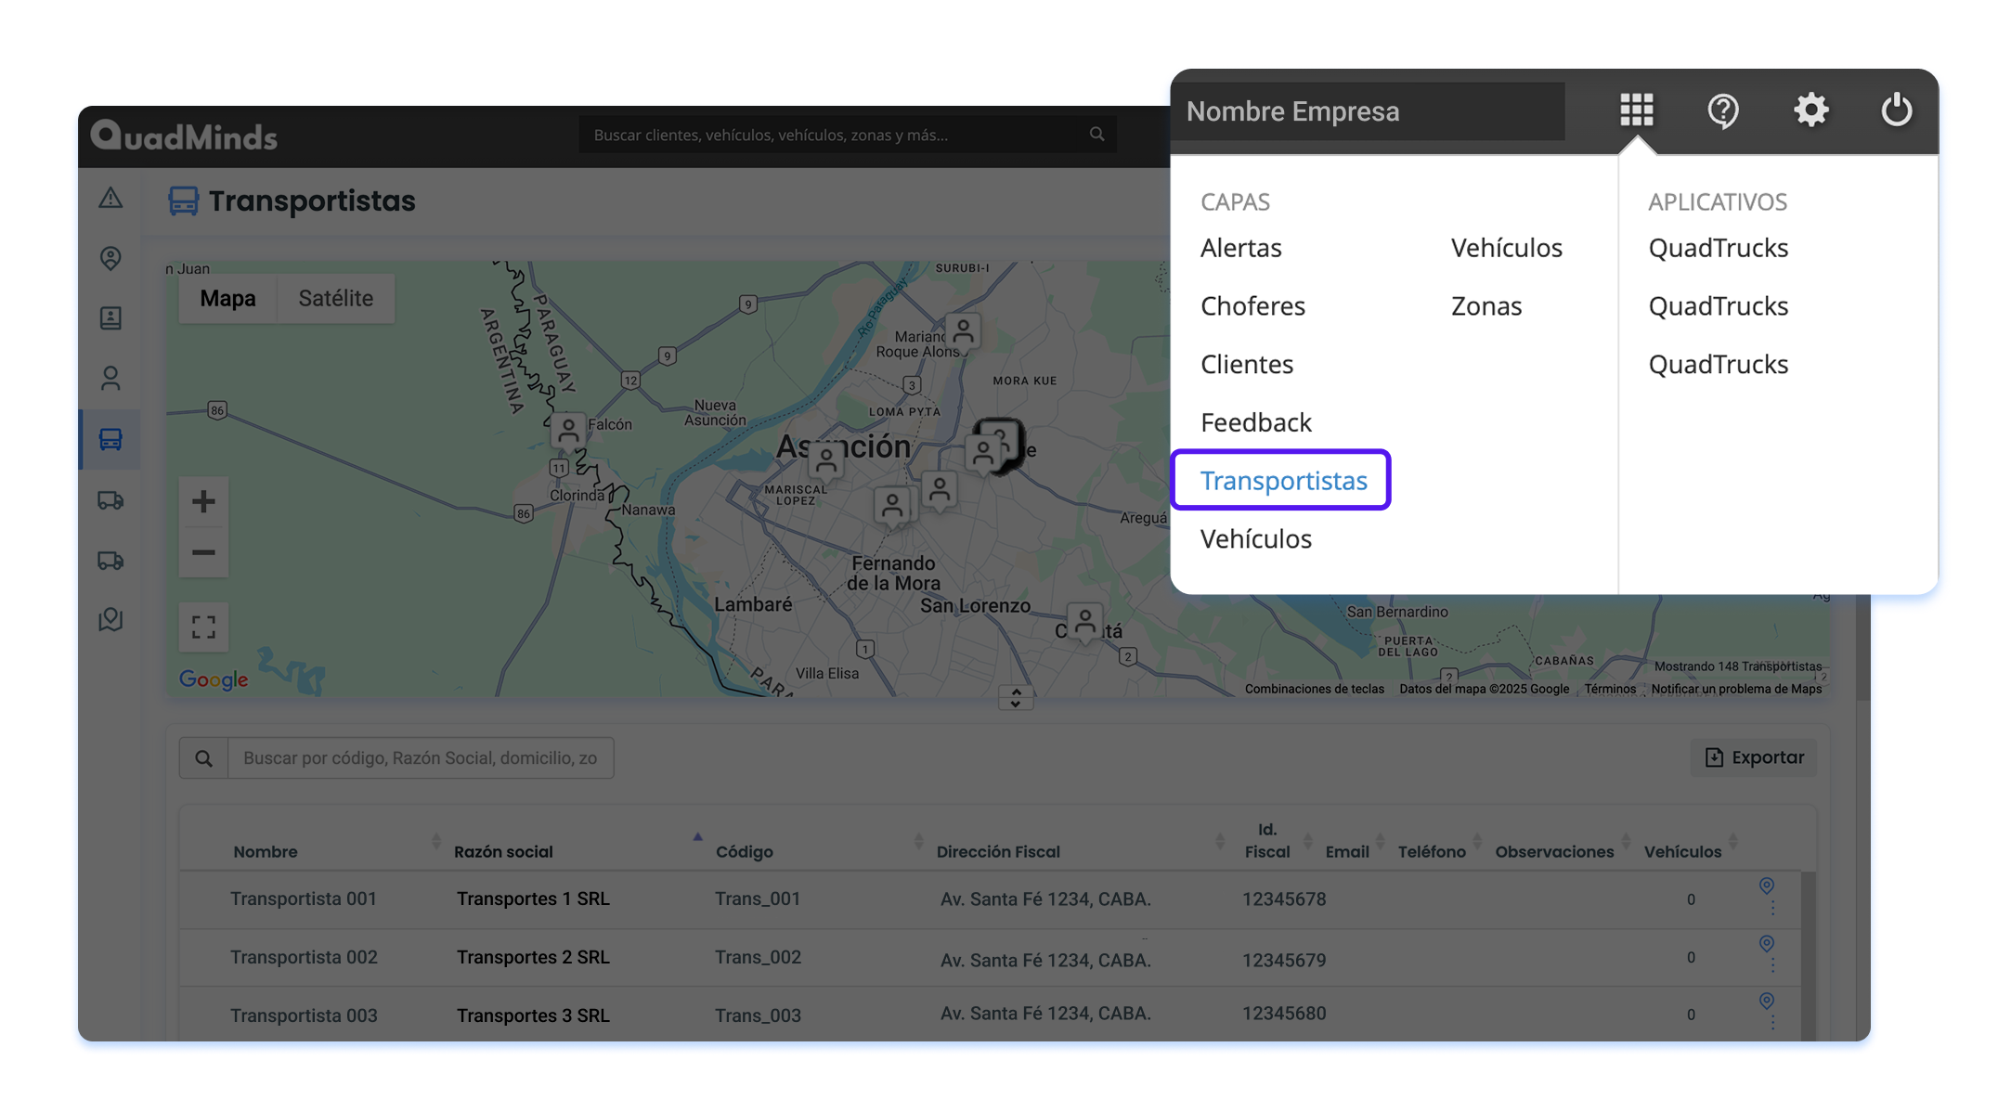Viewport: 2011px width, 1112px height.
Task: Click Transportista 003 name cell
Action: click(304, 1015)
